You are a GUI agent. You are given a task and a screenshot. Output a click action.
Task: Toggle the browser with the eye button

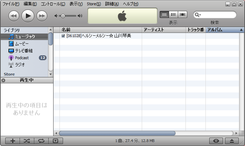[x=216, y=141]
